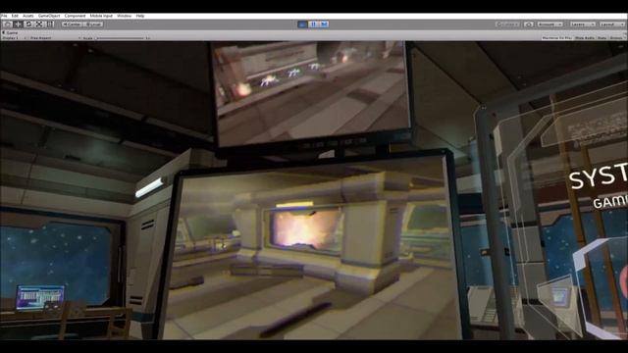Image resolution: width=628 pixels, height=353 pixels.
Task: Toggle the Center pivot mode button
Action: point(73,25)
